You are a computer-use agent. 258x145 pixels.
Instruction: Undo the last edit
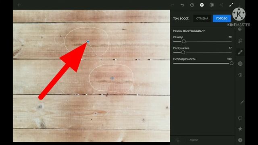(x=182, y=5)
